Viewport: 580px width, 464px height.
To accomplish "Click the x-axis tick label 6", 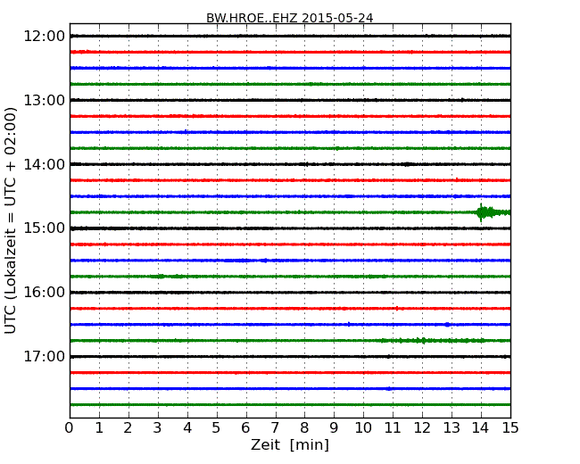I will 245,428.
